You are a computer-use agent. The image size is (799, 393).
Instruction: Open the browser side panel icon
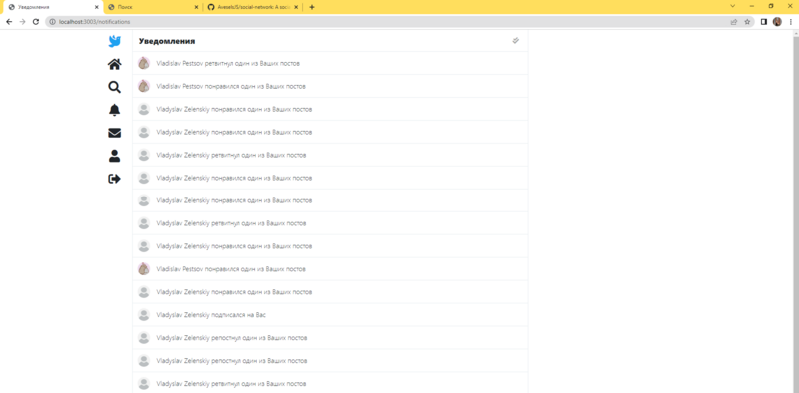(x=764, y=22)
